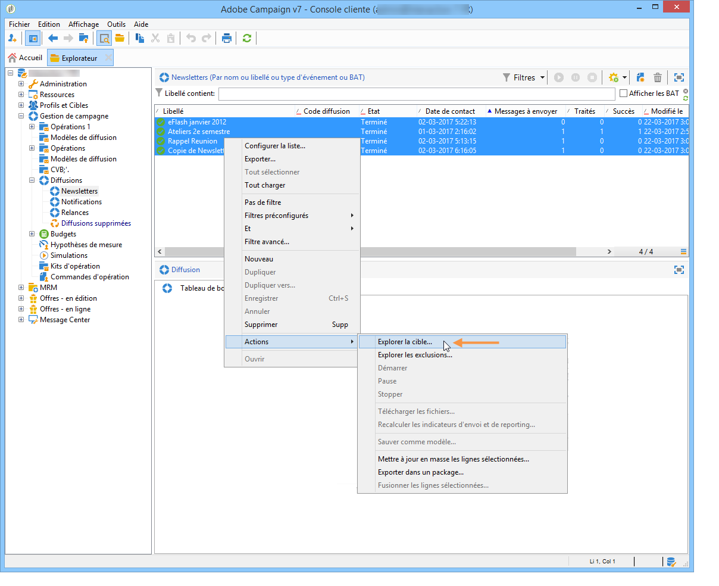Click the list configuration icon beside 4 / 4
The image size is (719, 586).
(x=684, y=251)
